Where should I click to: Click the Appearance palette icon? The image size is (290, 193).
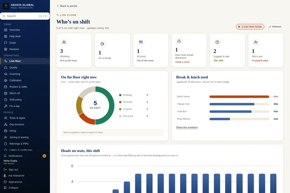(5, 182)
